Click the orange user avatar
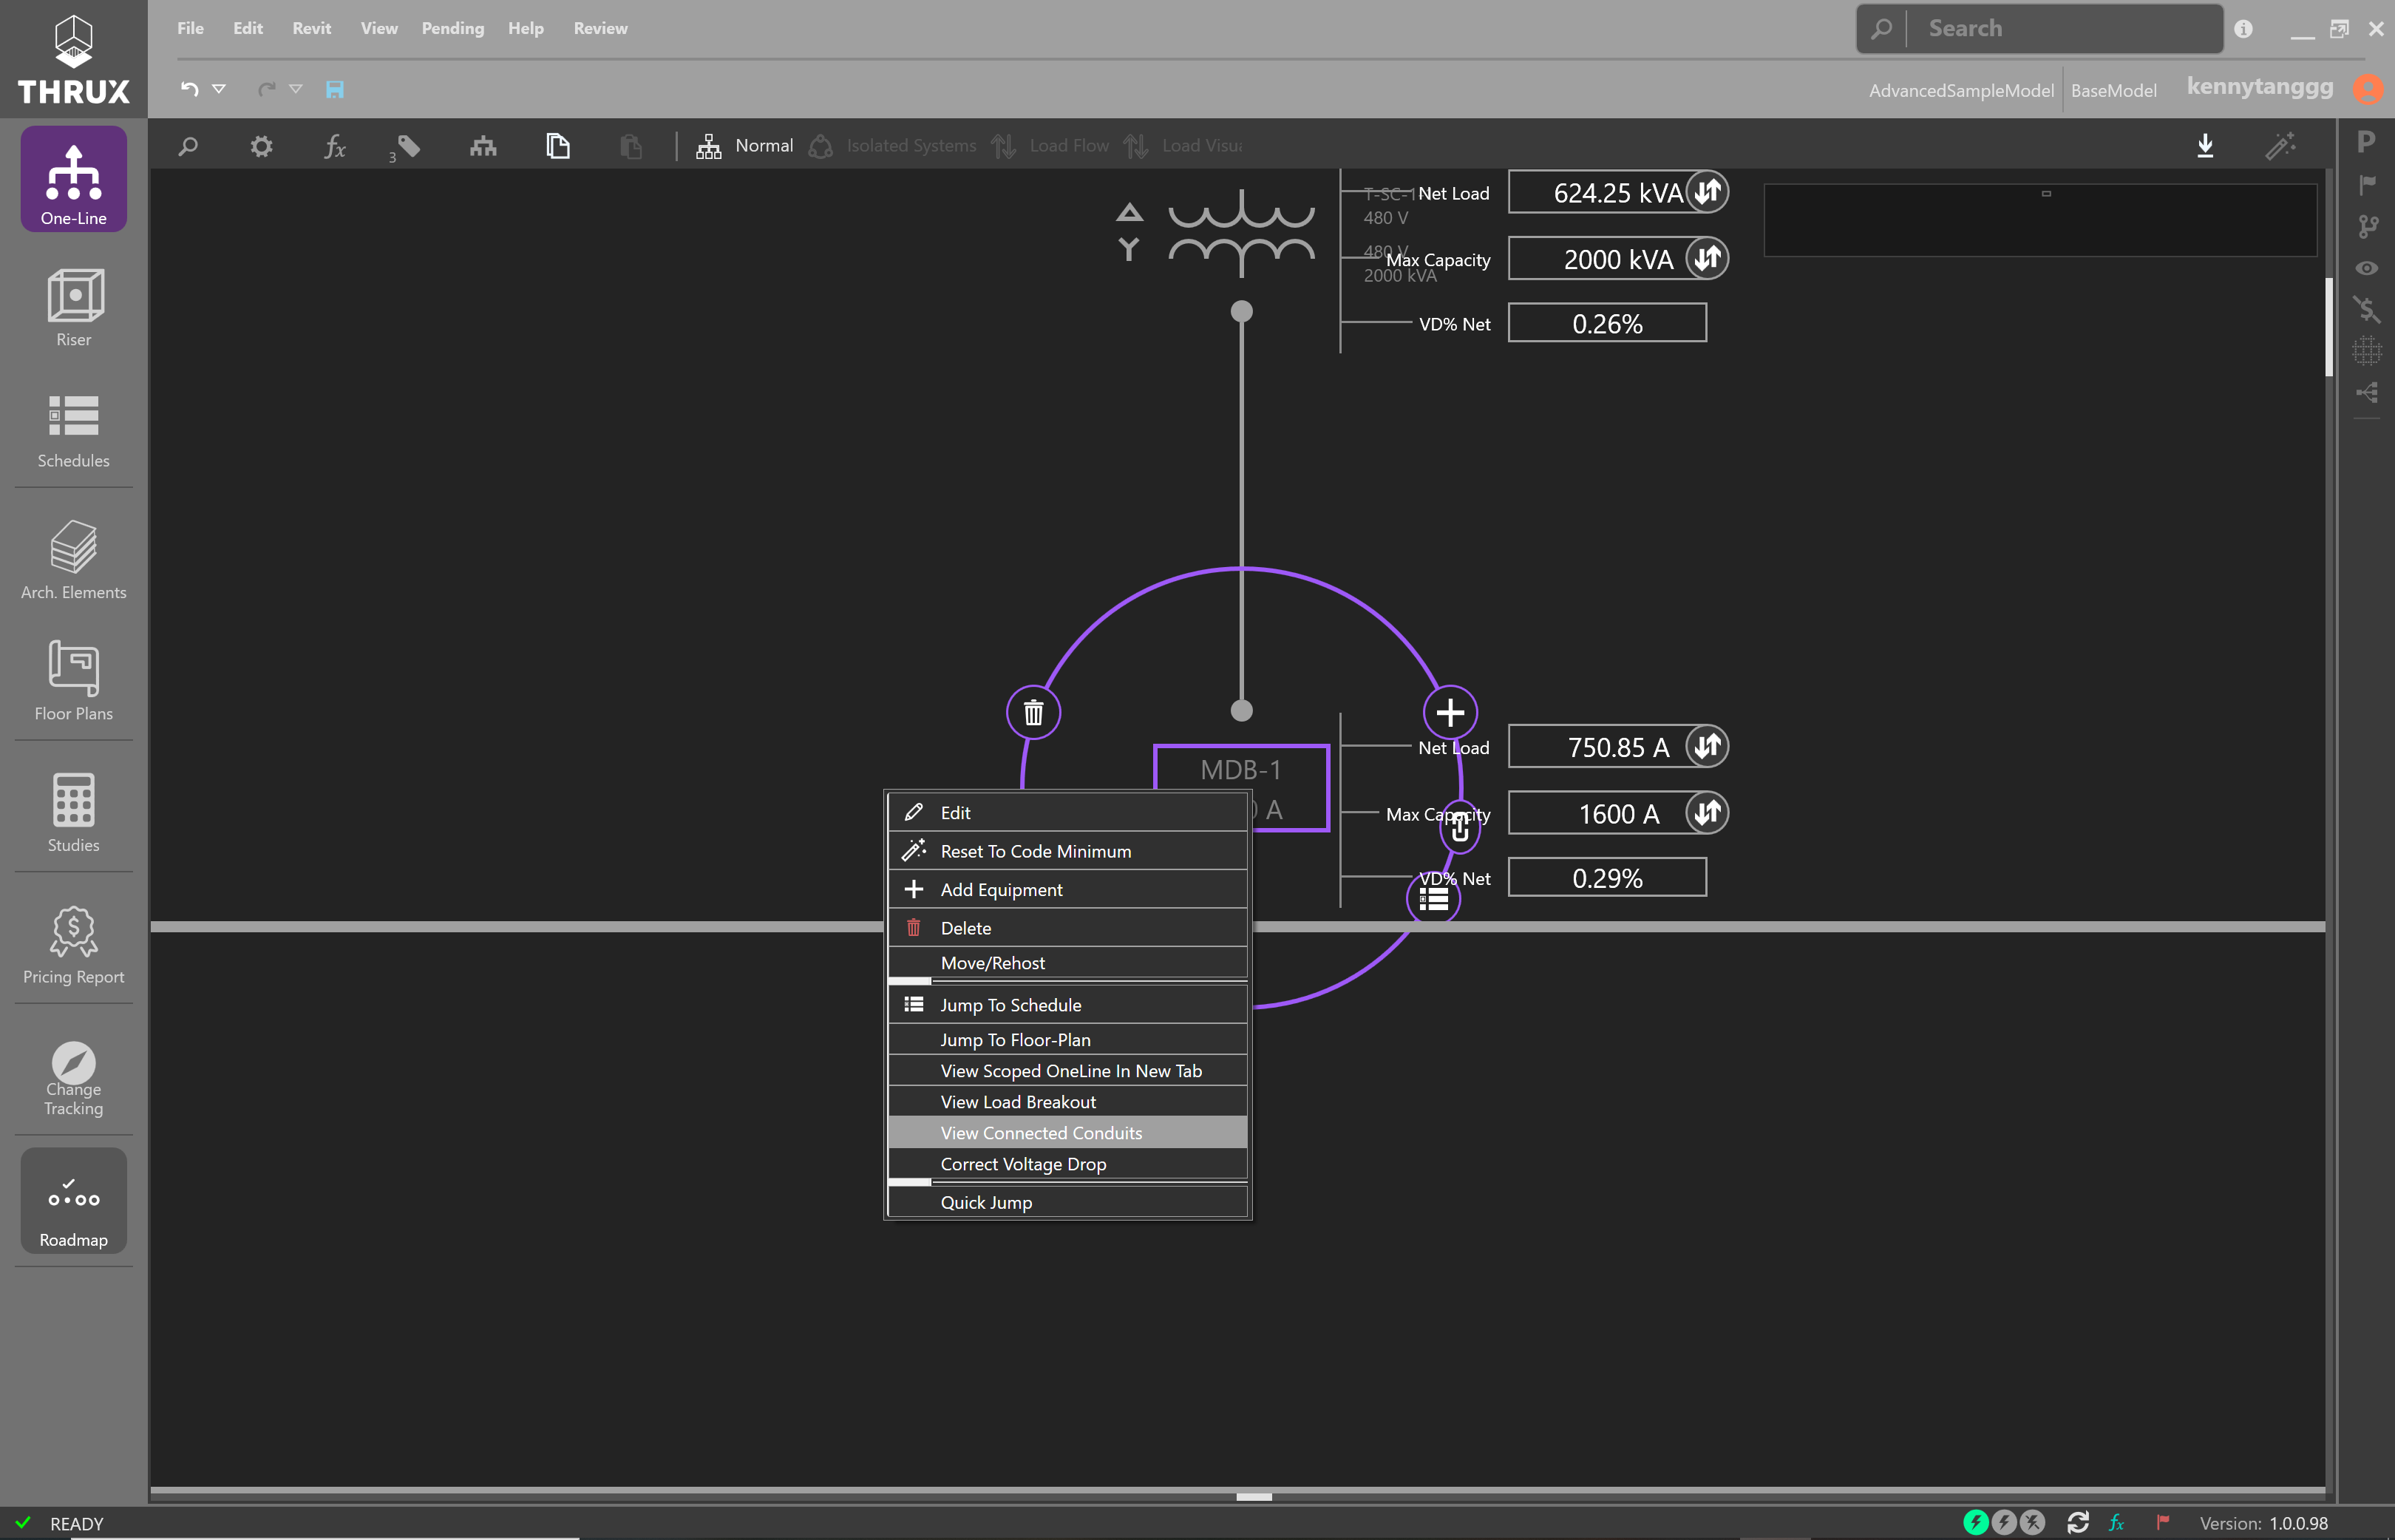 click(x=2367, y=89)
